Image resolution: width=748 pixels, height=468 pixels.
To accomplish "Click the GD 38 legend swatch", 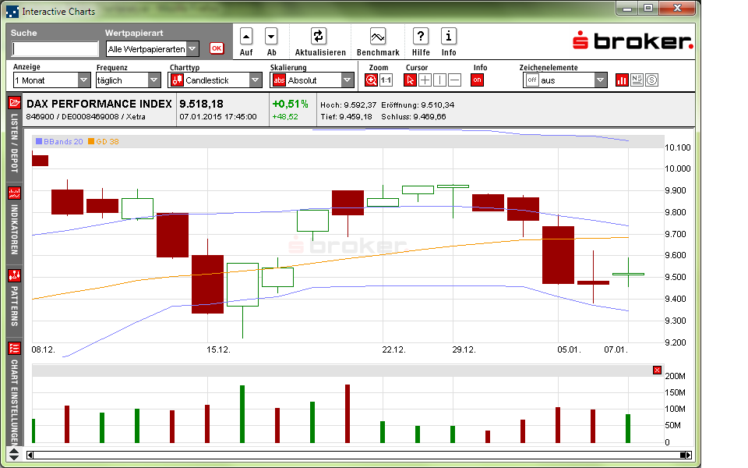I will point(91,141).
